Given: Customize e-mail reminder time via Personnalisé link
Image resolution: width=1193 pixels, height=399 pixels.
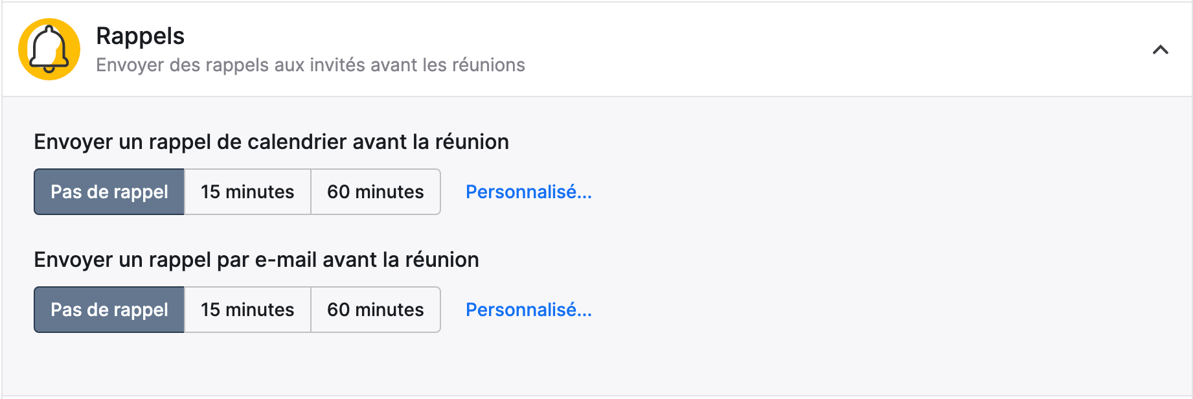Looking at the screenshot, I should [528, 310].
